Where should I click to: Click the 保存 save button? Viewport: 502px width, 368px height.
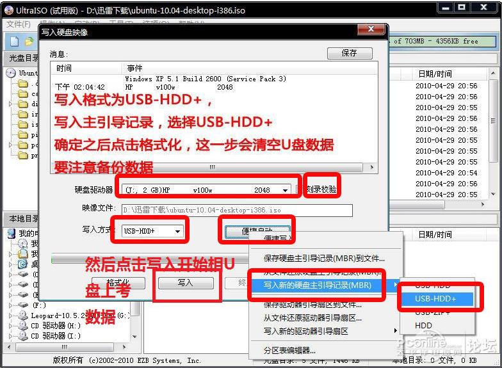350,52
